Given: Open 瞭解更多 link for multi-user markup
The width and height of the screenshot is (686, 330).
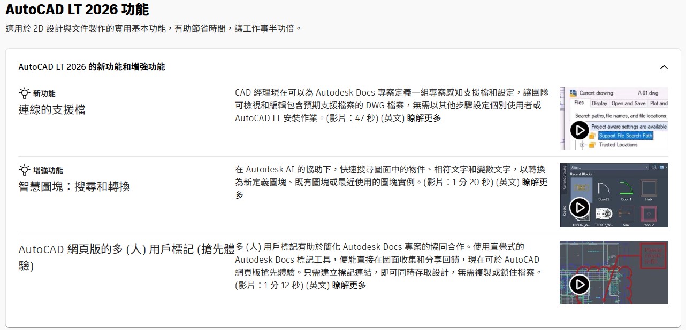Looking at the screenshot, I should 349,285.
